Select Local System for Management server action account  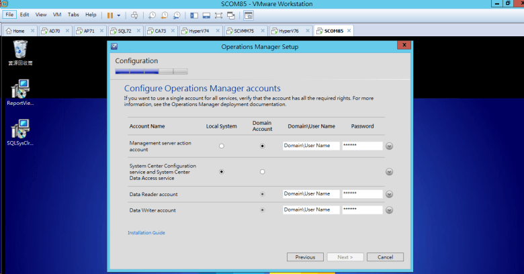[222, 146]
